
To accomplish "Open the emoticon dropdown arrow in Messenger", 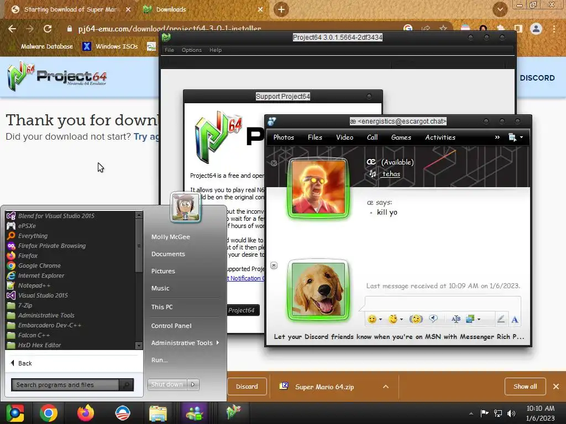I will coord(380,320).
